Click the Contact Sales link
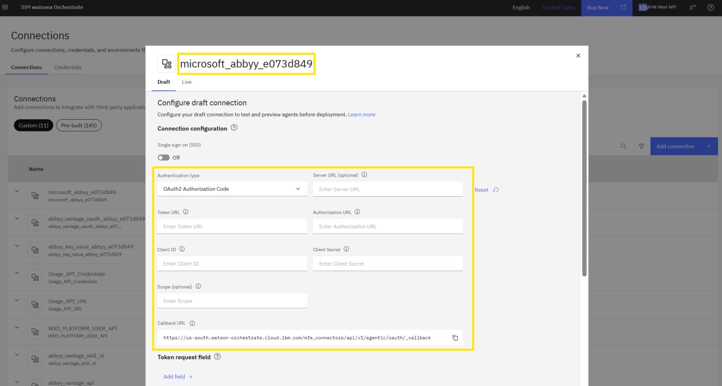 pos(558,8)
